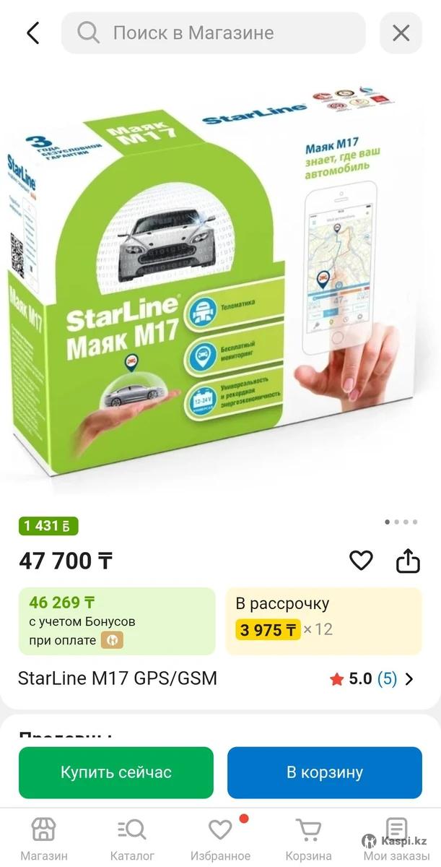Viewport: 441px width, 867px height.
Task: Open the 46 269 ₸ bonus price offer
Action: (x=117, y=621)
